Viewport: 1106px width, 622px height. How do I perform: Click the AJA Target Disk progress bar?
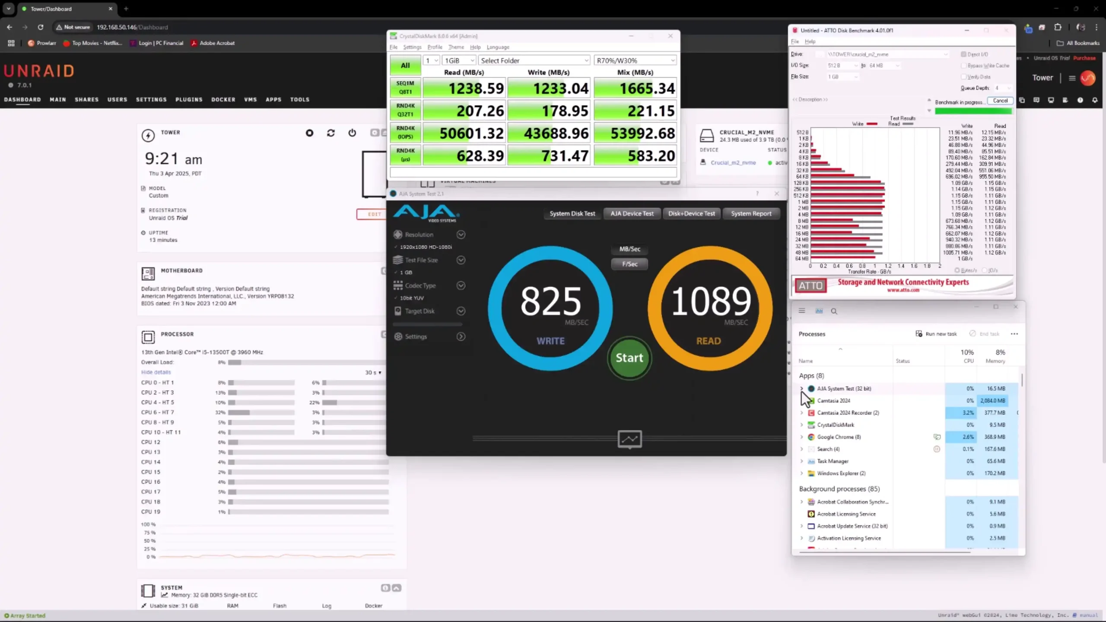(x=427, y=324)
